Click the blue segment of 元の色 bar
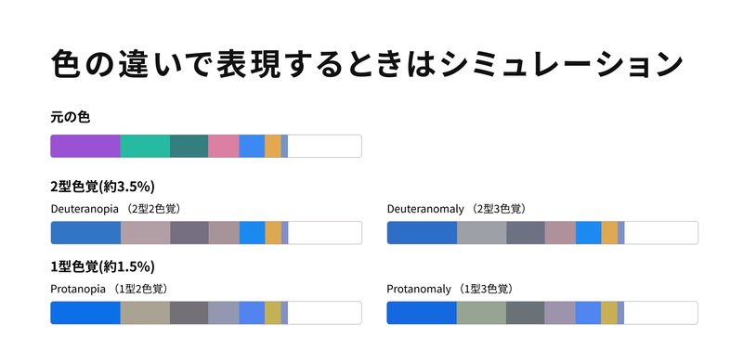 click(x=252, y=146)
